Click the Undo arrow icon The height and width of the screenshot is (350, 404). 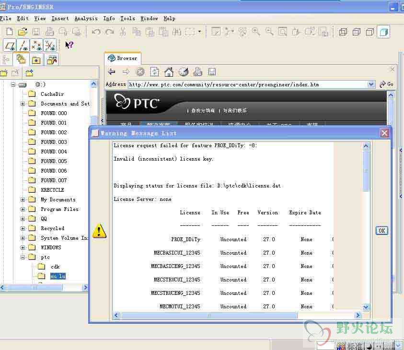96,32
